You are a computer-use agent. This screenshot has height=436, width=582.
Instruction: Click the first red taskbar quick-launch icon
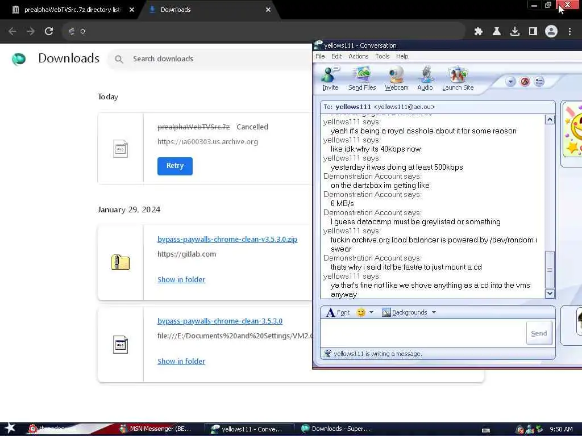tap(33, 429)
